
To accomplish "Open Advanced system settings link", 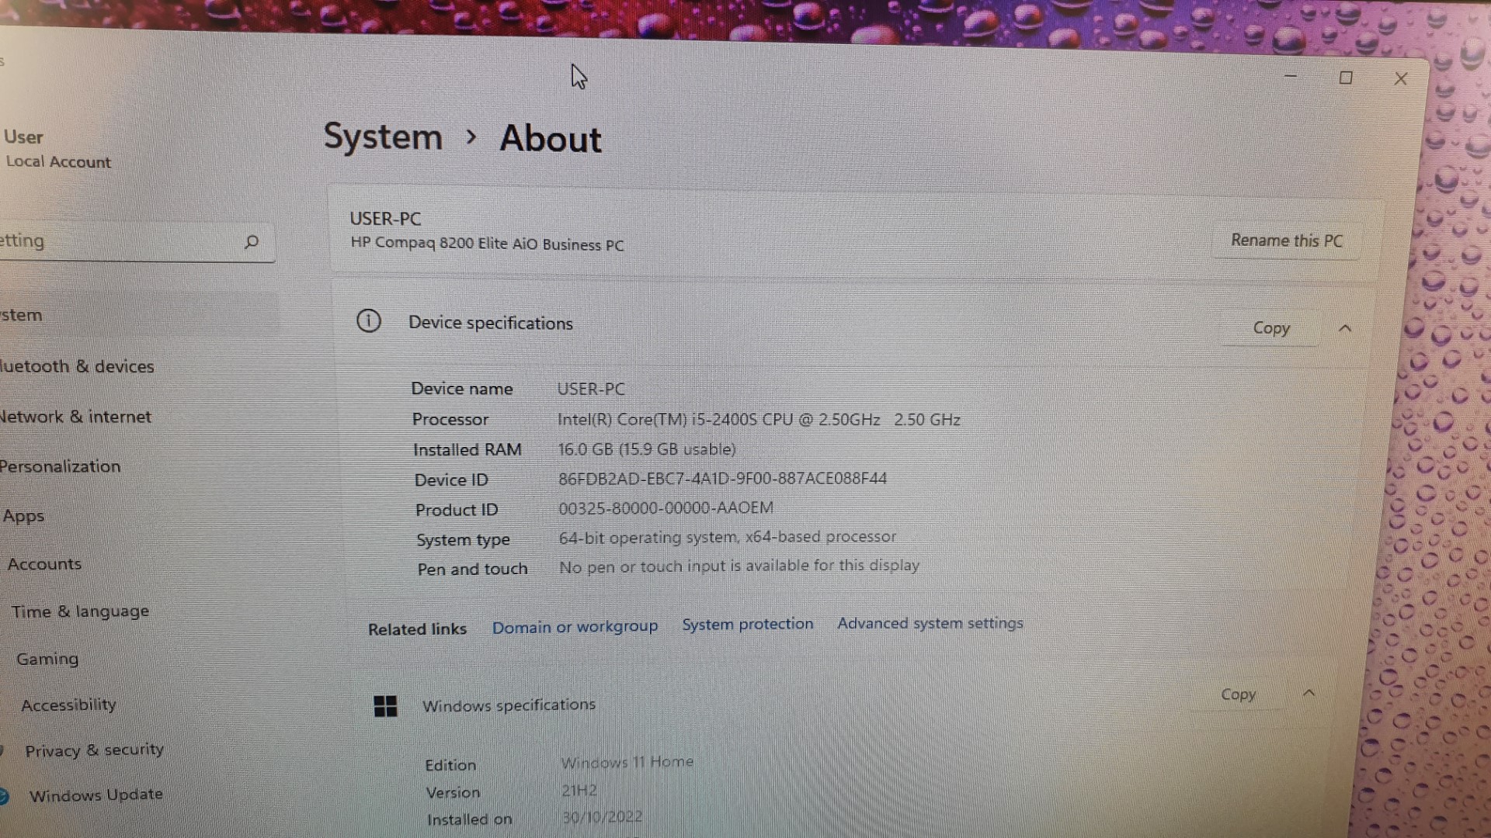I will point(930,623).
